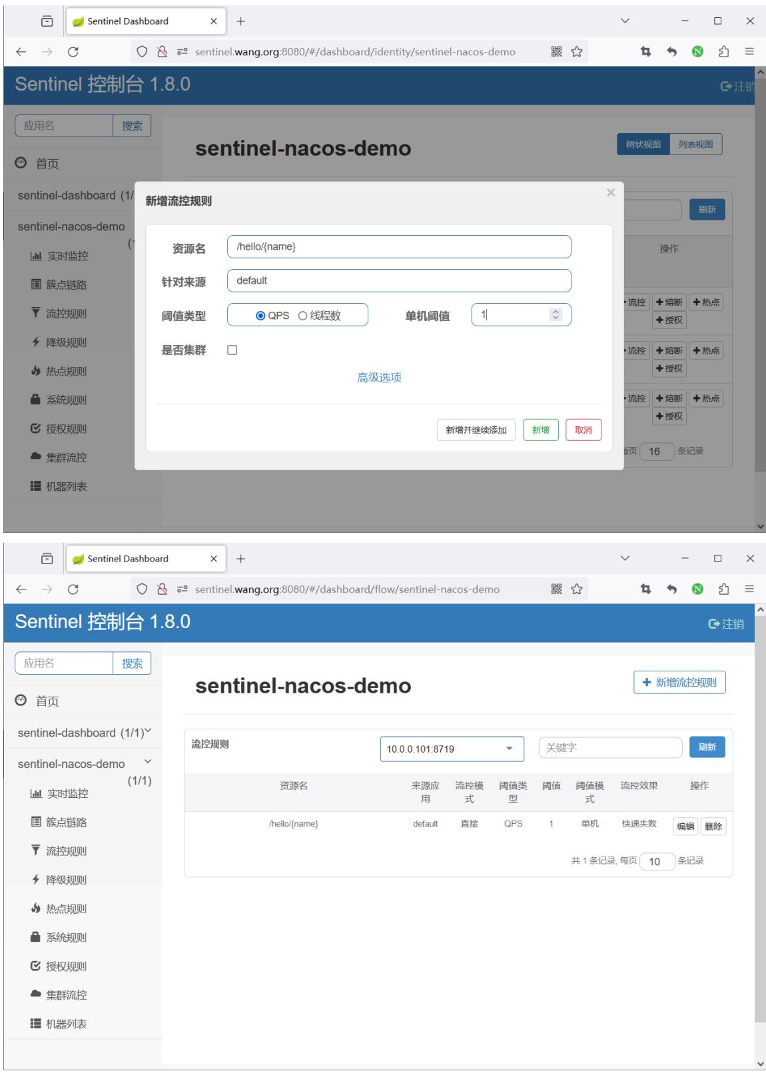Switch to 列表视图 view behind the dialog
The height and width of the screenshot is (1073, 766).
click(695, 145)
